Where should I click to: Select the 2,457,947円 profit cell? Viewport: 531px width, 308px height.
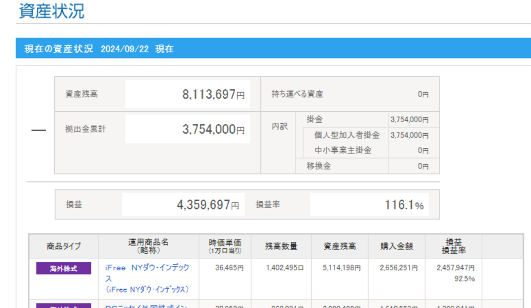tap(455, 268)
